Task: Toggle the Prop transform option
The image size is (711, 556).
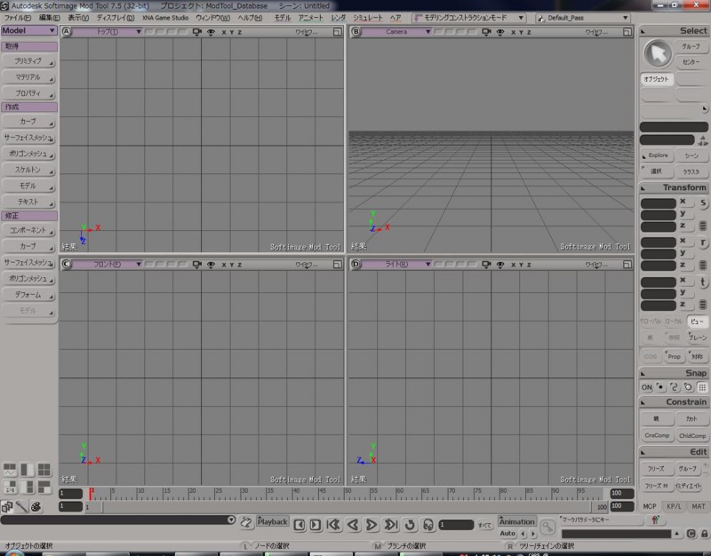Action: click(x=674, y=356)
